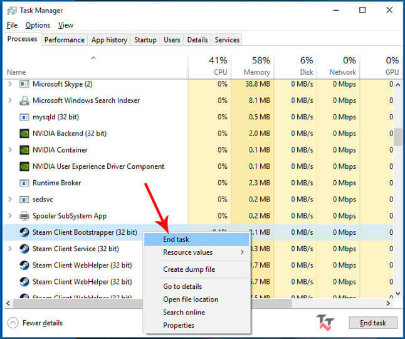Image resolution: width=405 pixels, height=339 pixels.
Task: Click the 38.8 MB memory value
Action: (258, 84)
